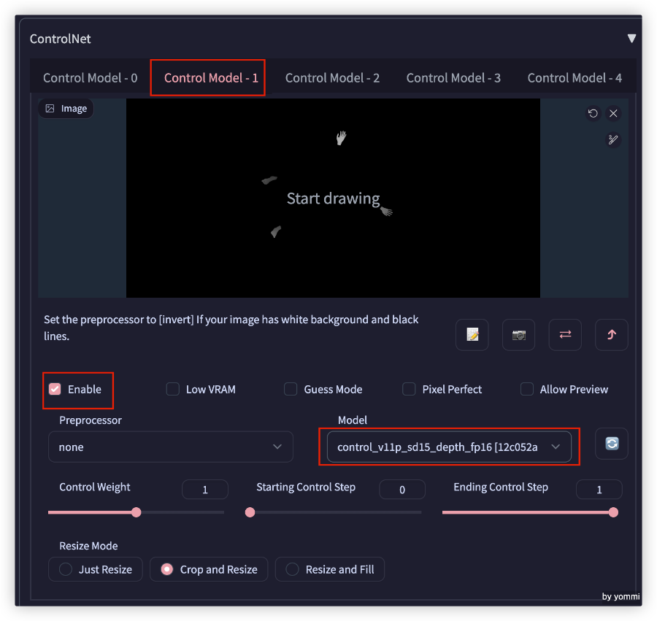Screen dimensions: 657x621
Task: Open the Model dropdown with depth_fp16
Action: click(x=449, y=447)
